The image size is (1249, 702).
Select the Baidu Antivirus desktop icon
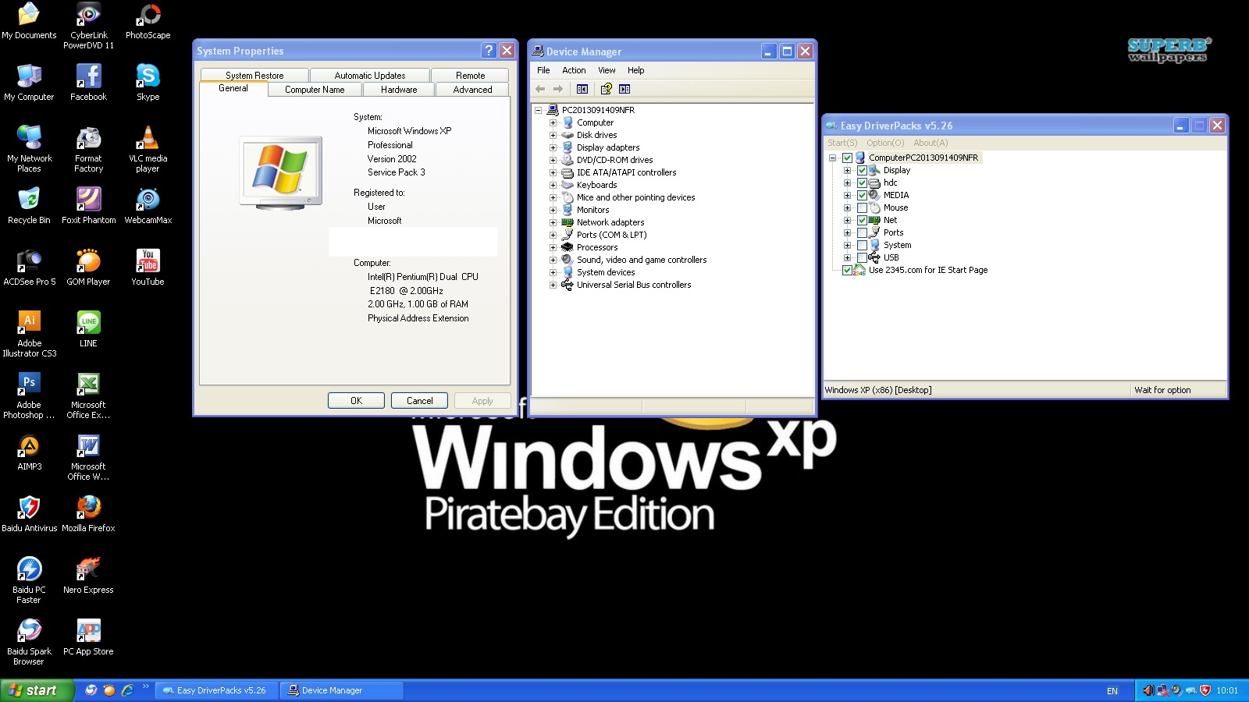[x=29, y=514]
